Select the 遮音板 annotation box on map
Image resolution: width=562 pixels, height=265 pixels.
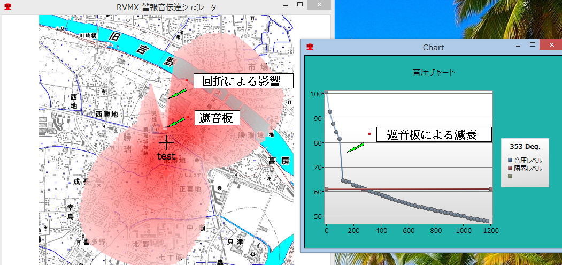point(216,118)
